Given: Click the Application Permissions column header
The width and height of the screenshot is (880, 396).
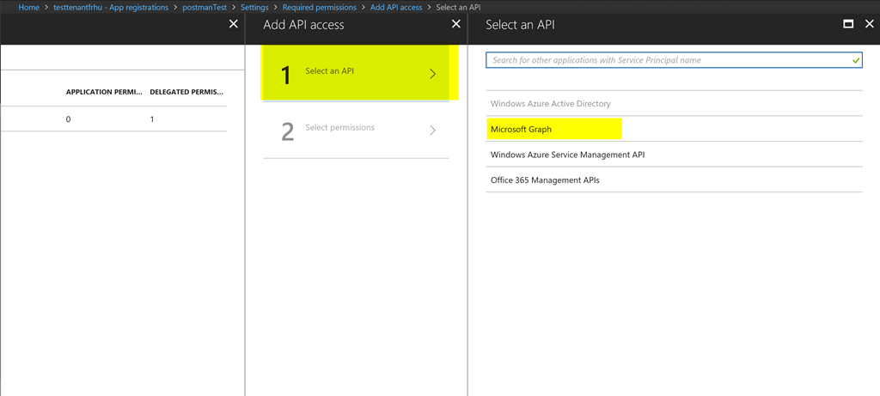Looking at the screenshot, I should click(104, 92).
